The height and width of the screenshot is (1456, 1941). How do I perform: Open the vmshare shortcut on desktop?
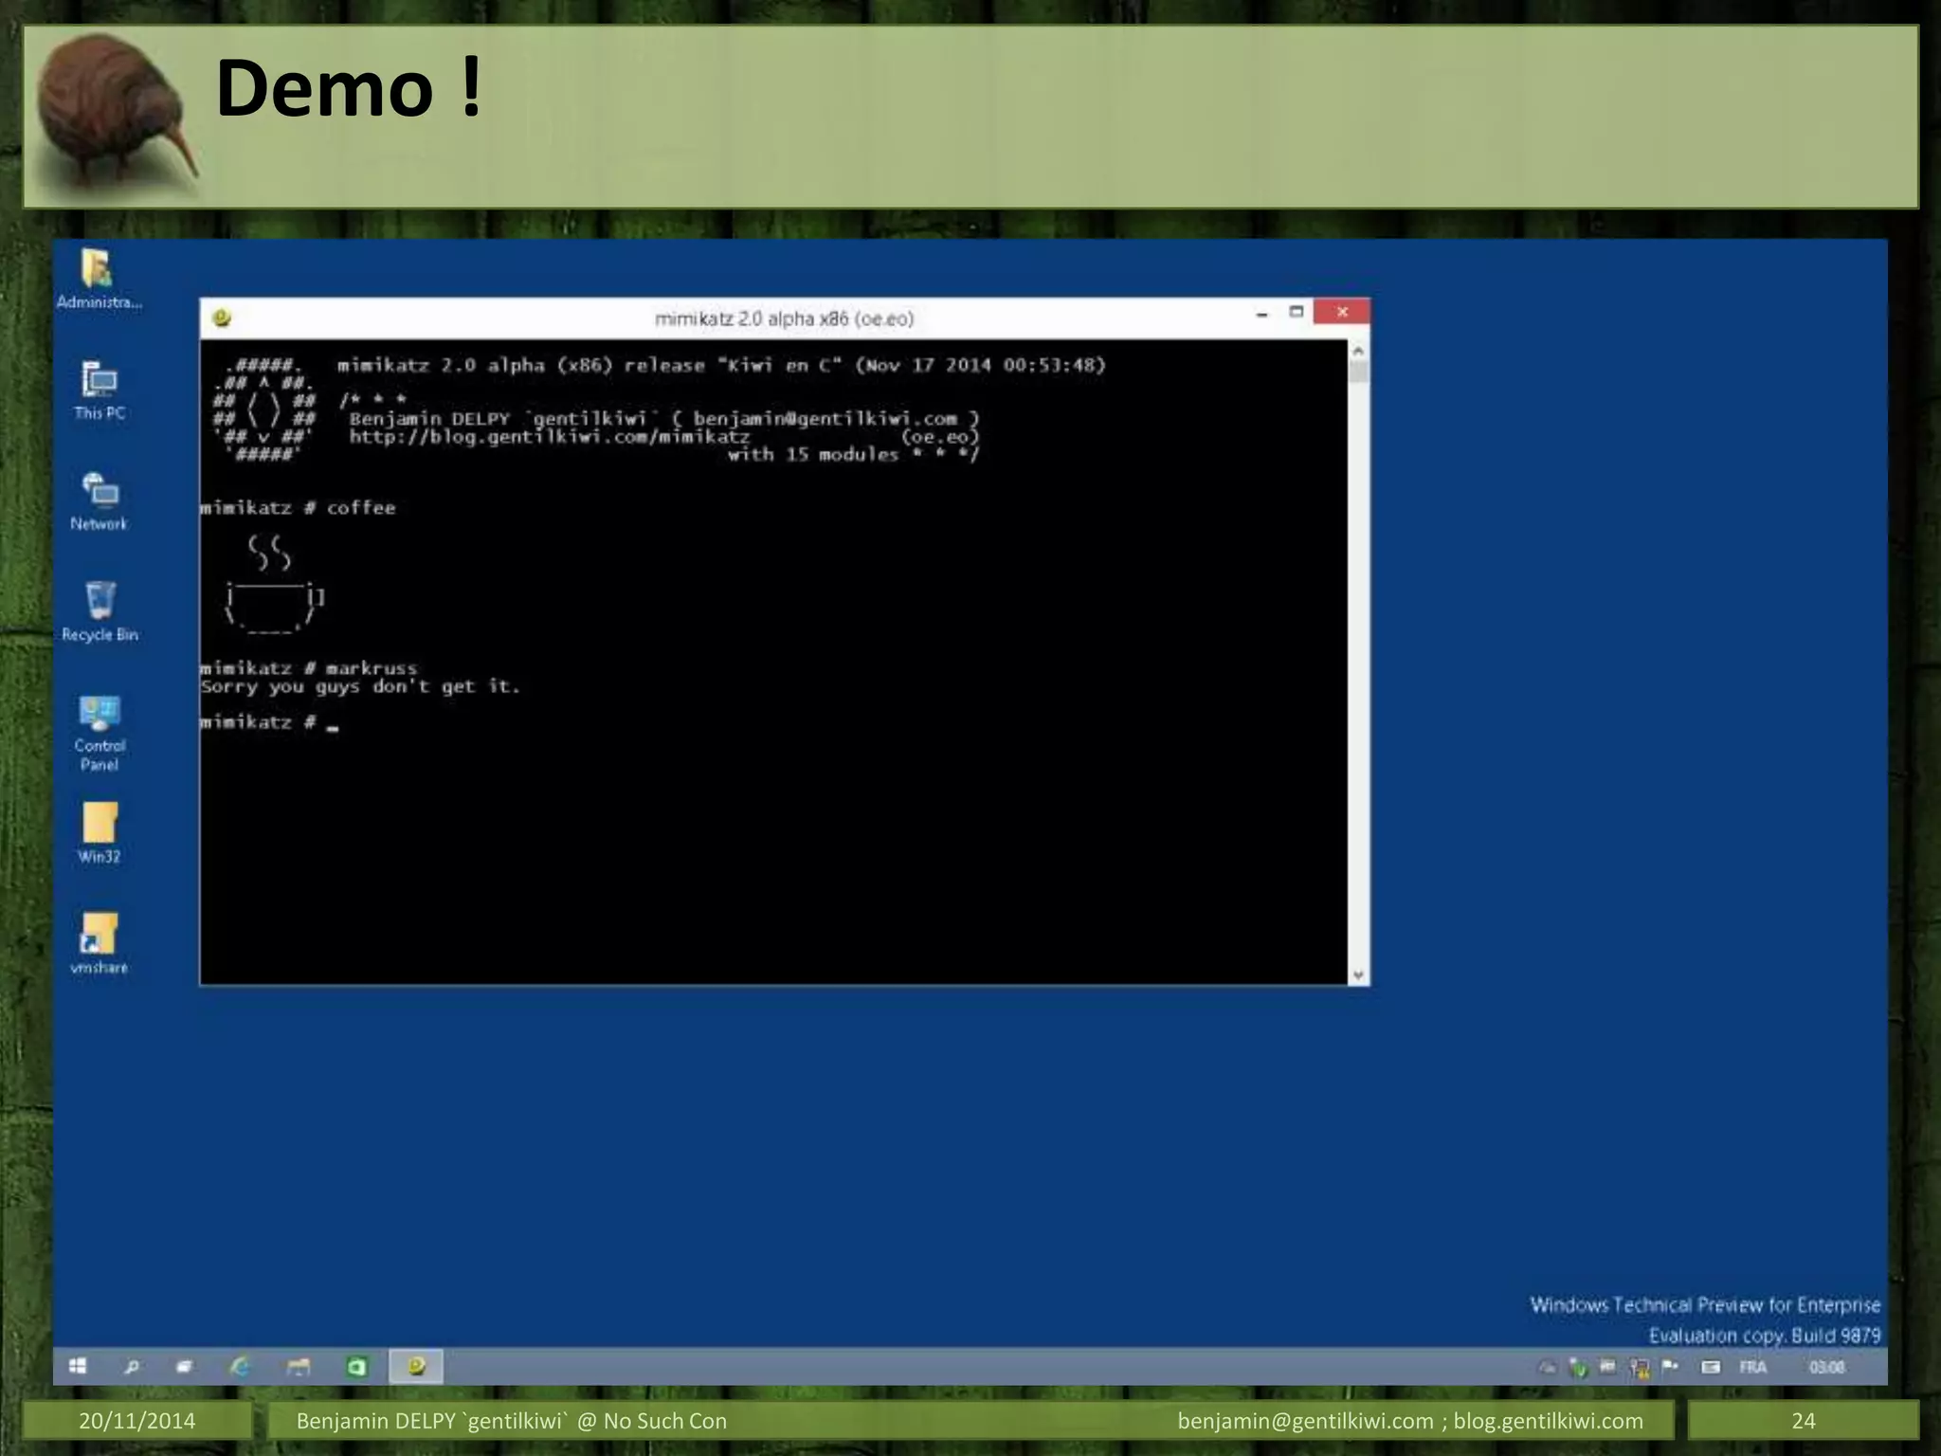coord(99,944)
